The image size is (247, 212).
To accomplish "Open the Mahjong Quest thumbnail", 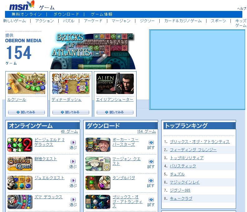I will pos(98,164).
